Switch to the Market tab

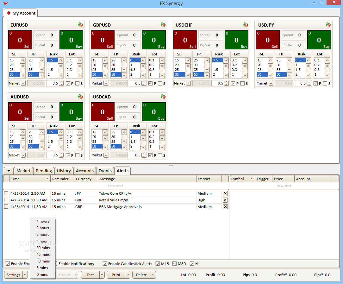pyautogui.click(x=23, y=171)
